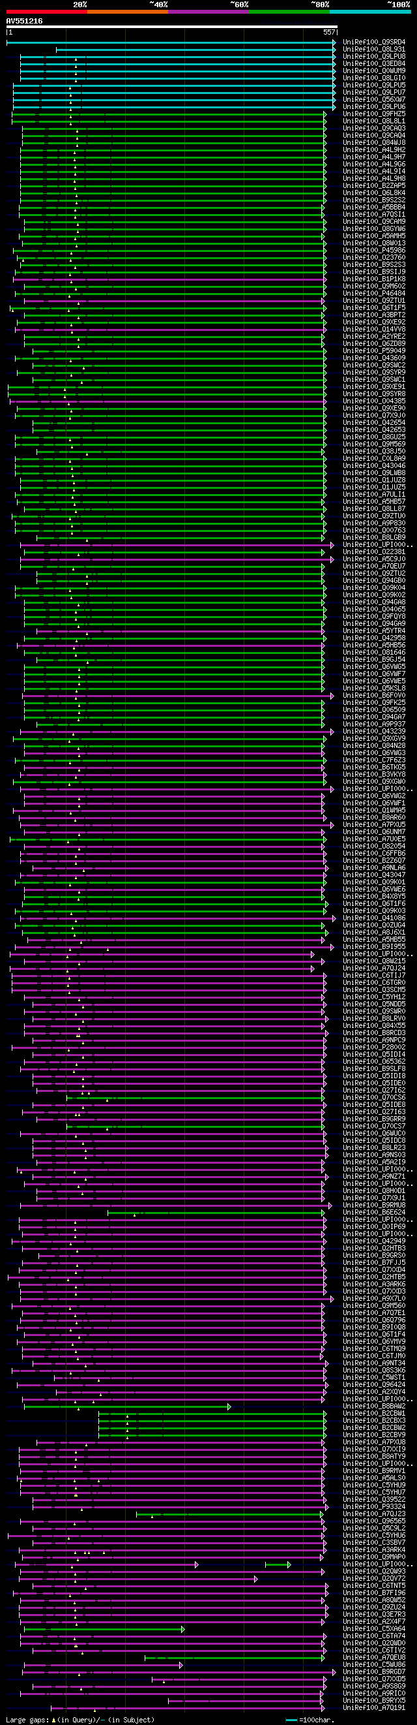Screen dimensions: 417x1725
Task: Select the UniRef100_Q6WUC0 label
Action: 374,1134
